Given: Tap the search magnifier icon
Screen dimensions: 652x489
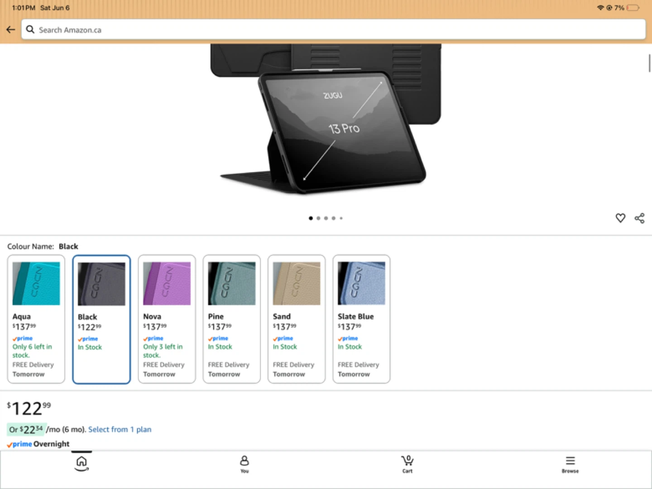Looking at the screenshot, I should pyautogui.click(x=30, y=29).
